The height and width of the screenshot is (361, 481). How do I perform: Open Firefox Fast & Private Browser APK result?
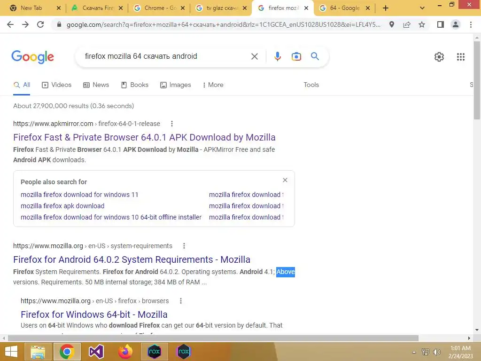[144, 137]
